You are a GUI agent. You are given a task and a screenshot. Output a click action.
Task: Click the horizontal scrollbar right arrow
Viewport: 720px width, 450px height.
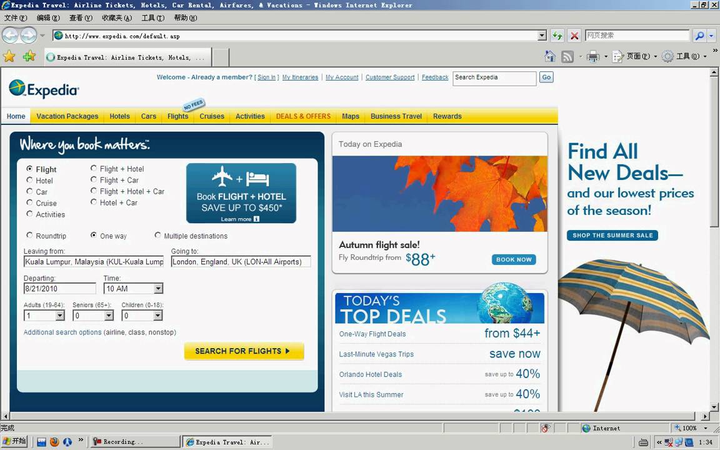pos(705,416)
